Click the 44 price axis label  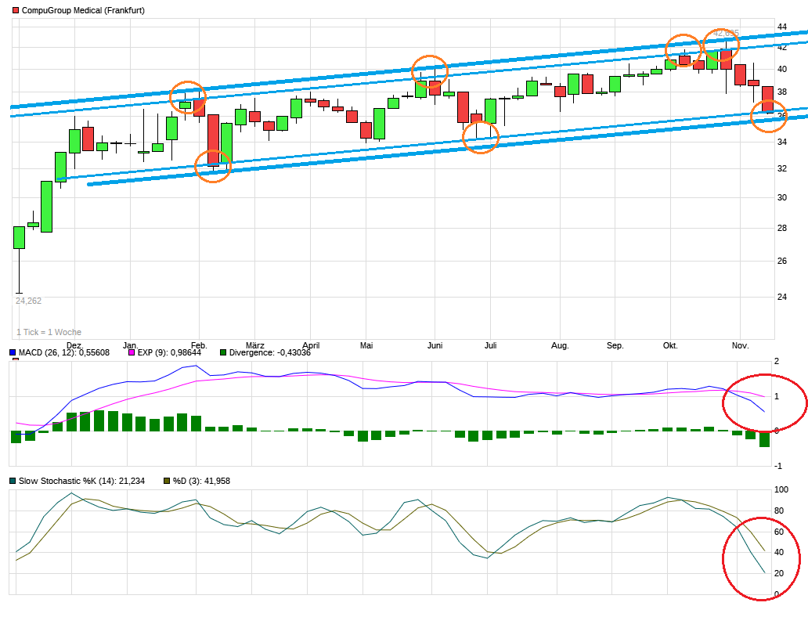coord(781,27)
